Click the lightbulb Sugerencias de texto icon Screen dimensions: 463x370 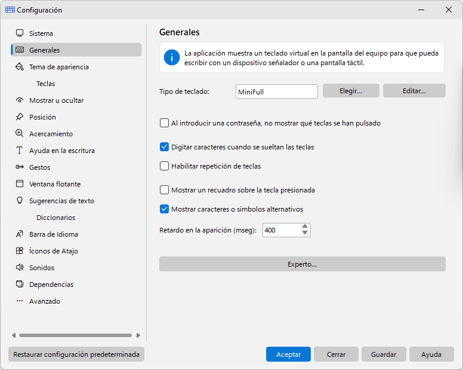click(20, 200)
